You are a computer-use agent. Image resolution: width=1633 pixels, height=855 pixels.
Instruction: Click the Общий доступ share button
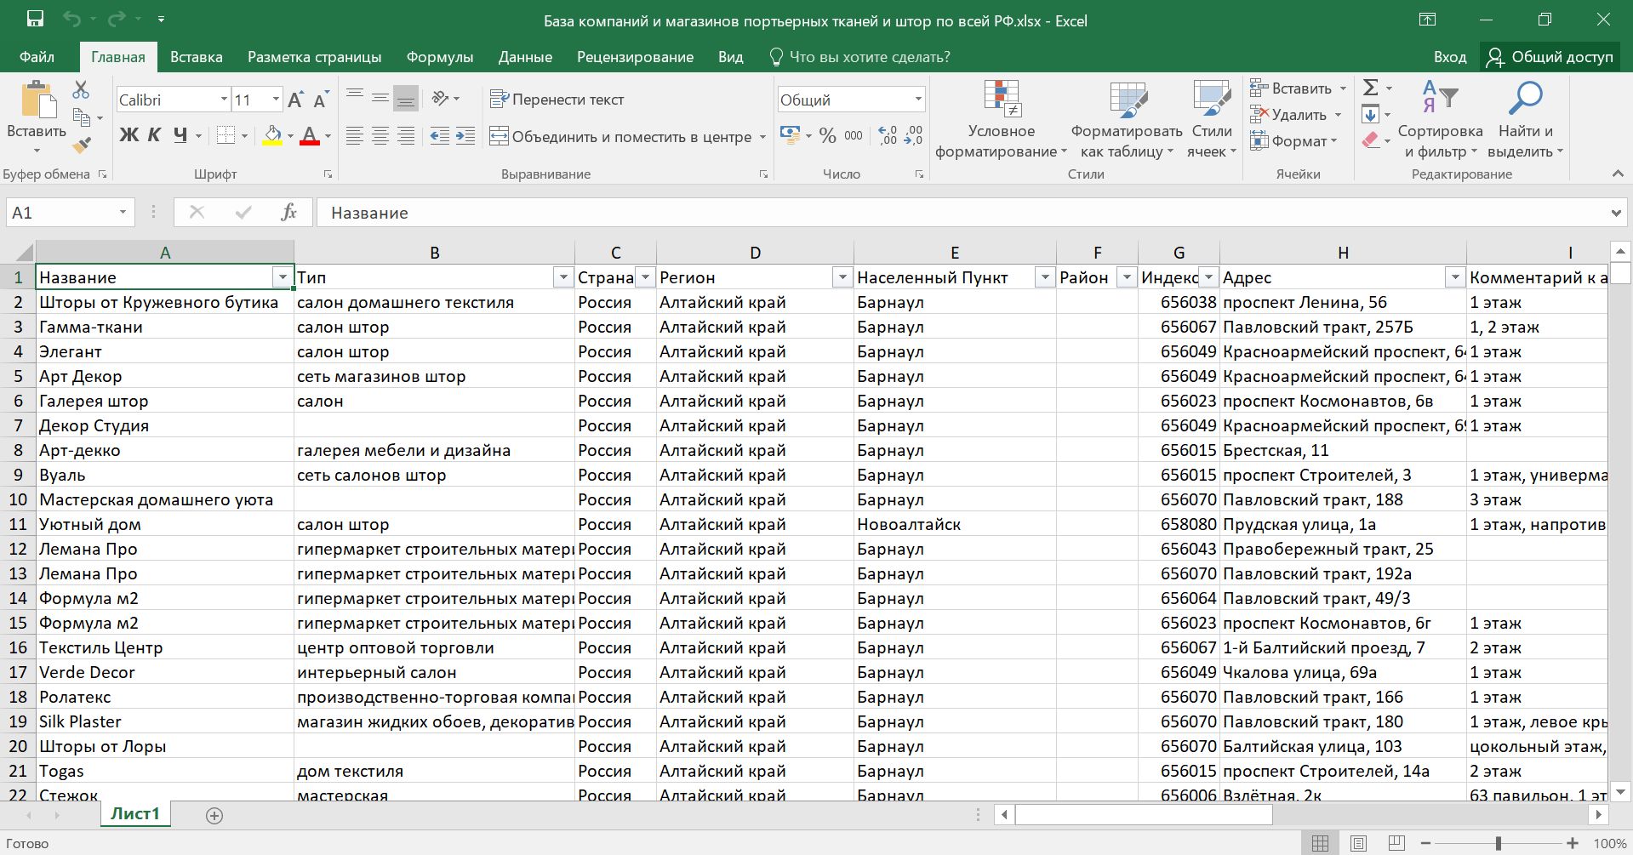click(1550, 57)
